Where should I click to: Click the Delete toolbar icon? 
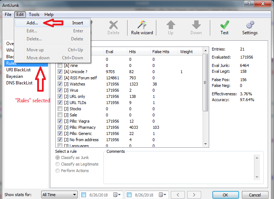(x=113, y=28)
